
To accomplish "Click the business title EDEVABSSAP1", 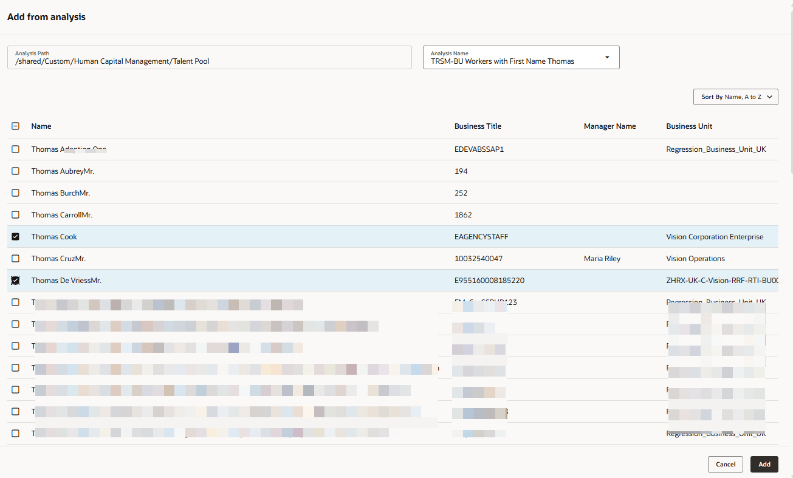I will 479,149.
